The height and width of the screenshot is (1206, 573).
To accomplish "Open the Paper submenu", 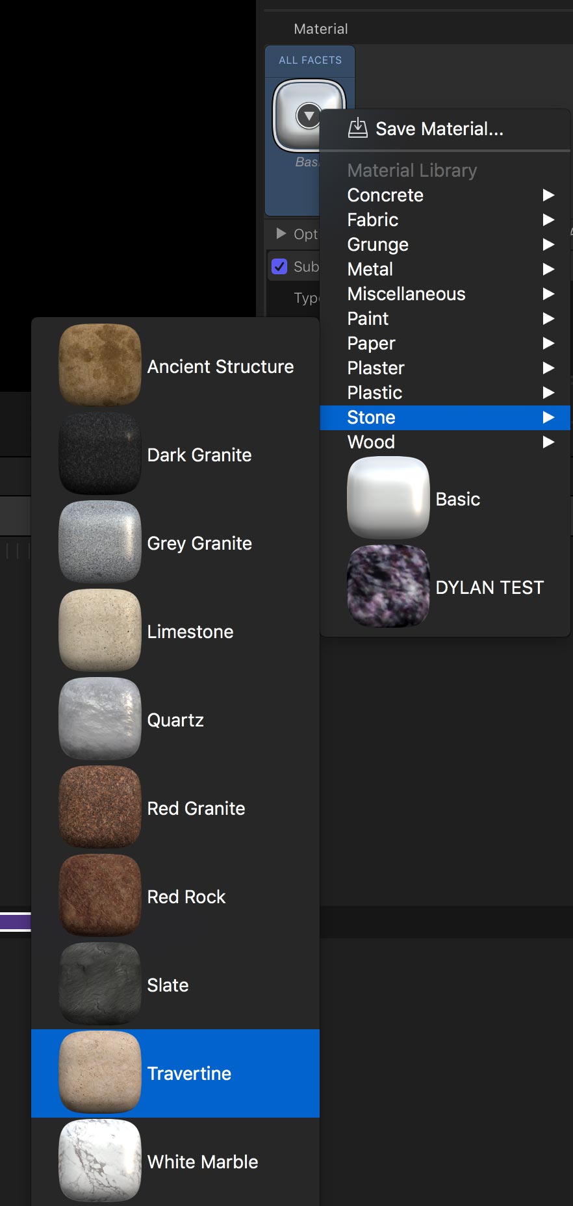I will tap(445, 343).
